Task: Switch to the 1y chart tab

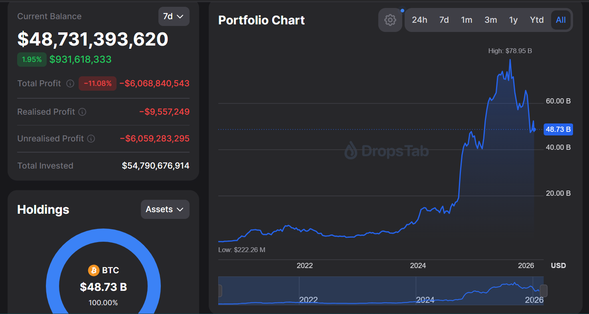Action: coord(513,20)
